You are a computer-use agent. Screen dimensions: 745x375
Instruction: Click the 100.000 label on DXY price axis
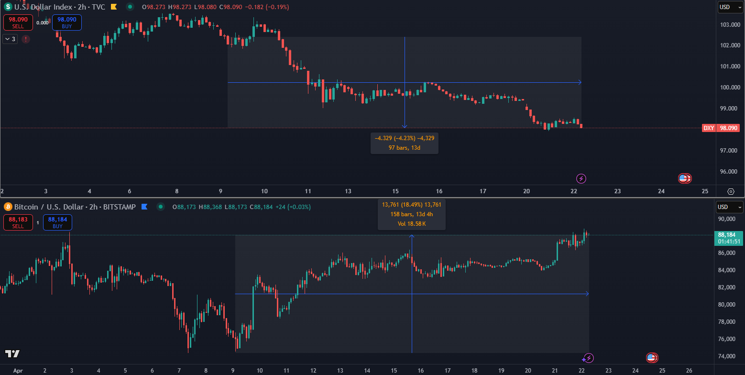tap(730, 88)
